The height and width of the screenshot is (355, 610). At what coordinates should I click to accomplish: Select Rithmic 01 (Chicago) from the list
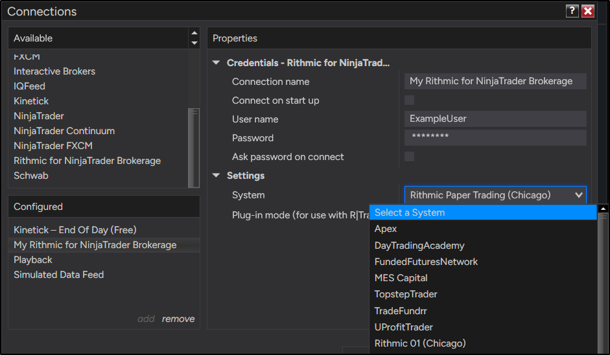[483, 343]
